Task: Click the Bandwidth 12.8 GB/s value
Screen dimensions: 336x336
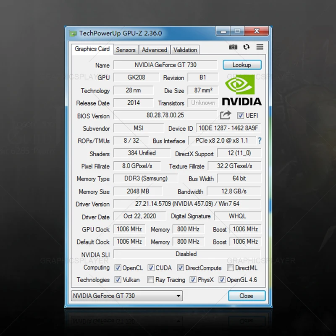Action: tap(234, 191)
